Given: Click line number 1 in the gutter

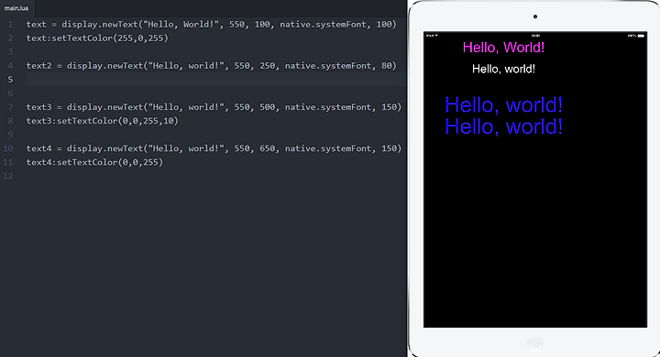Looking at the screenshot, I should (x=10, y=25).
